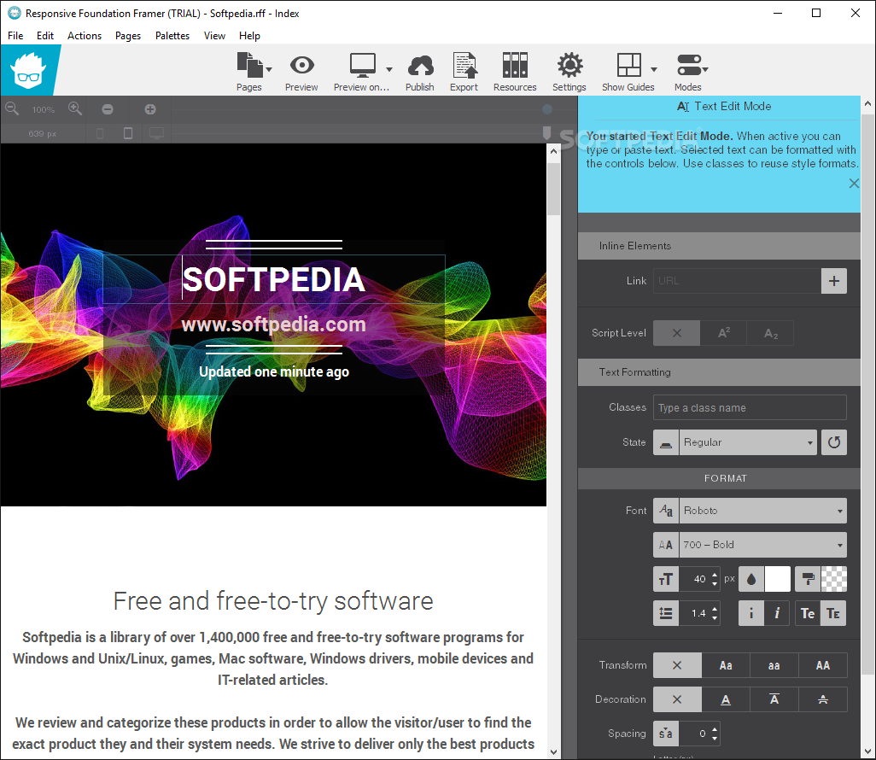The width and height of the screenshot is (876, 760).
Task: Open the Actions menu
Action: coord(85,36)
